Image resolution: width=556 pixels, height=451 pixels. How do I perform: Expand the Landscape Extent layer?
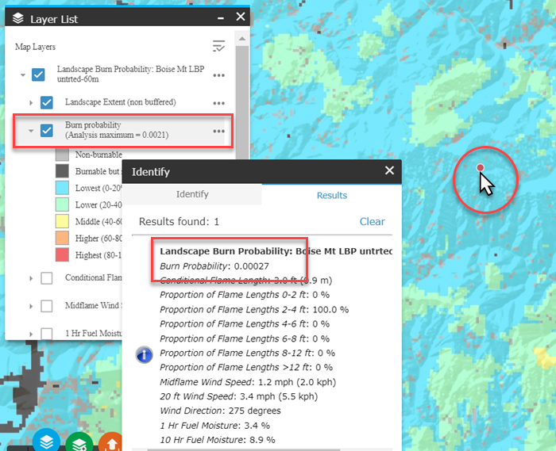[x=31, y=103]
